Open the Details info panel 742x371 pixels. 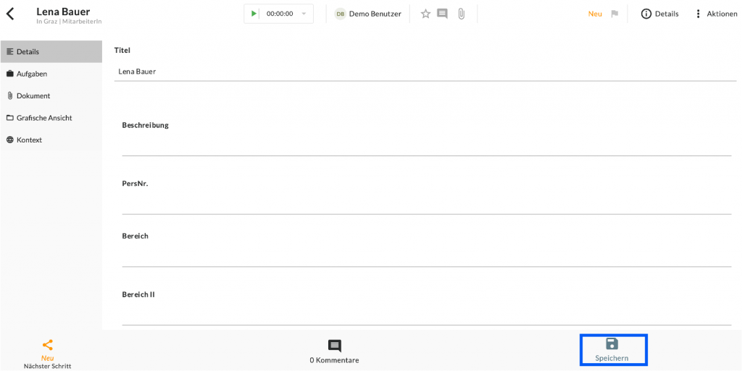pyautogui.click(x=659, y=14)
